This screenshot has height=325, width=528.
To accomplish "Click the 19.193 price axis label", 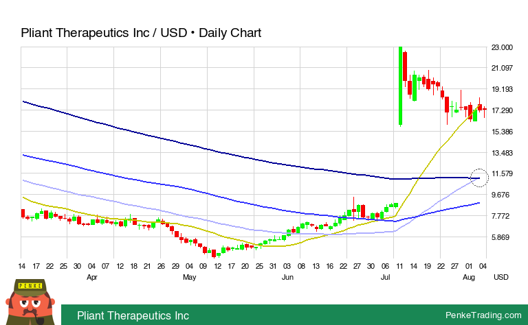I will coord(502,89).
